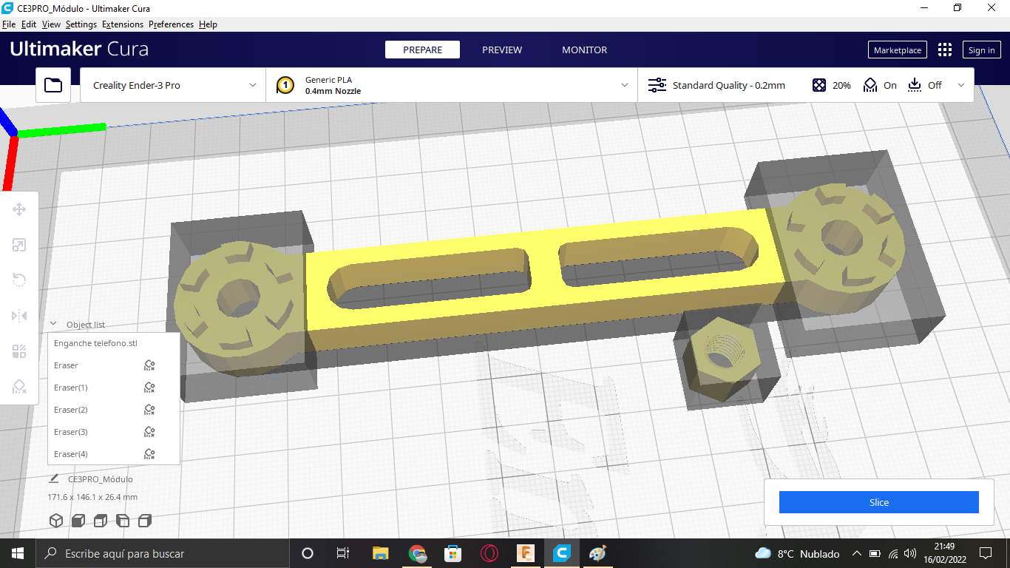
Task: Expand Standard Quality print settings panel
Action: pyautogui.click(x=806, y=85)
